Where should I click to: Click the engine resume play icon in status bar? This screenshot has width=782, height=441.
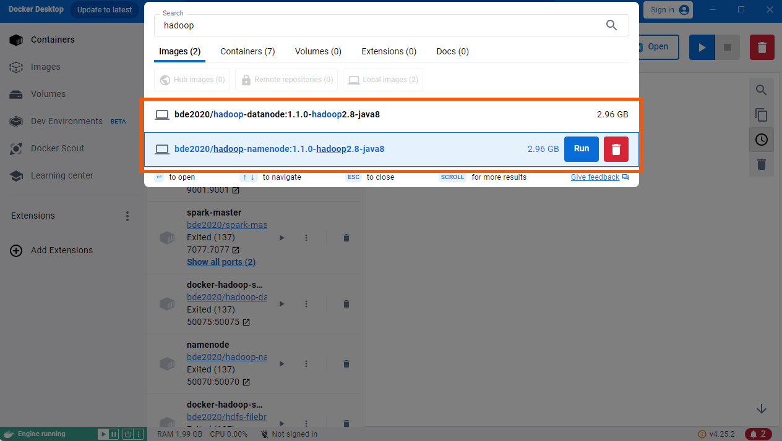point(104,434)
